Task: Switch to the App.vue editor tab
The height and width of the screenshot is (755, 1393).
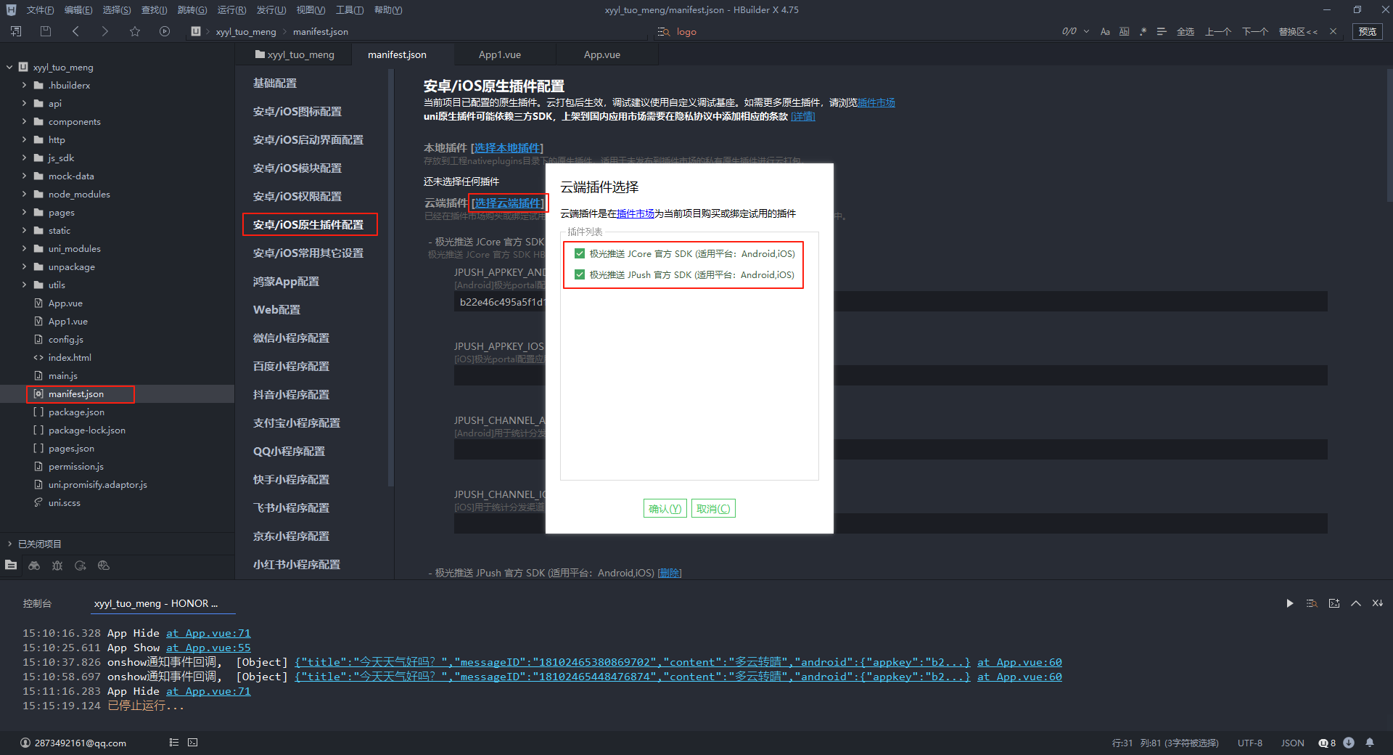Action: click(602, 54)
